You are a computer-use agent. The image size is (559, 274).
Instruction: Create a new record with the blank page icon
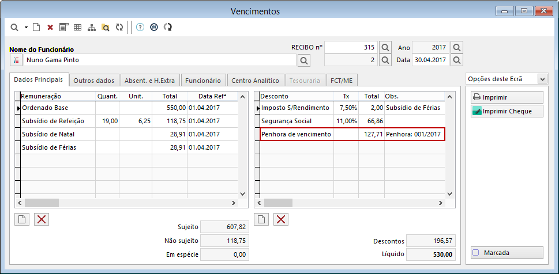(36, 27)
